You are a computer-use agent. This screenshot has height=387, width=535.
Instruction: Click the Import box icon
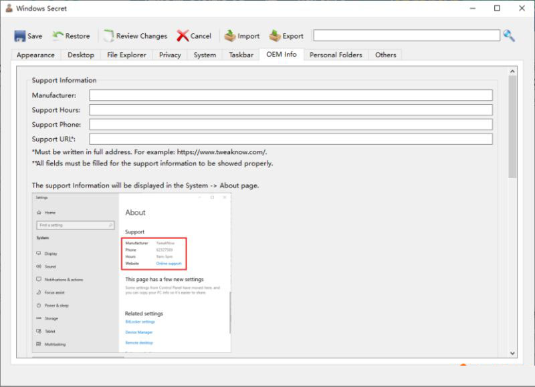230,36
